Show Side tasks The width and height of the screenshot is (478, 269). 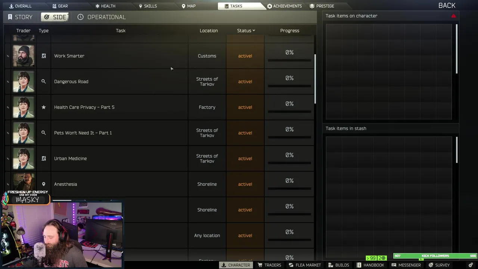point(55,17)
